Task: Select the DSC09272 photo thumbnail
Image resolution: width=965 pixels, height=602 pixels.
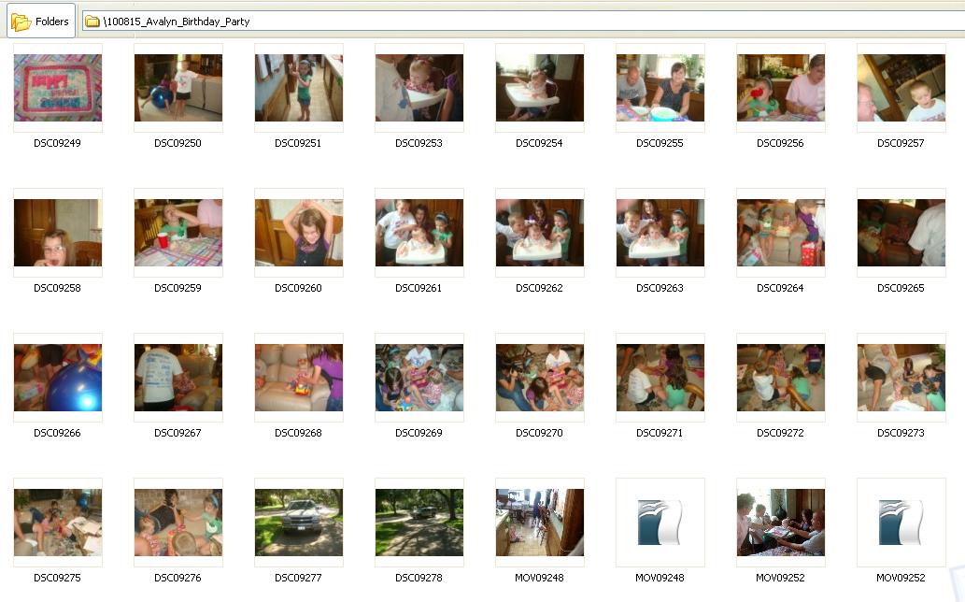Action: coord(780,378)
